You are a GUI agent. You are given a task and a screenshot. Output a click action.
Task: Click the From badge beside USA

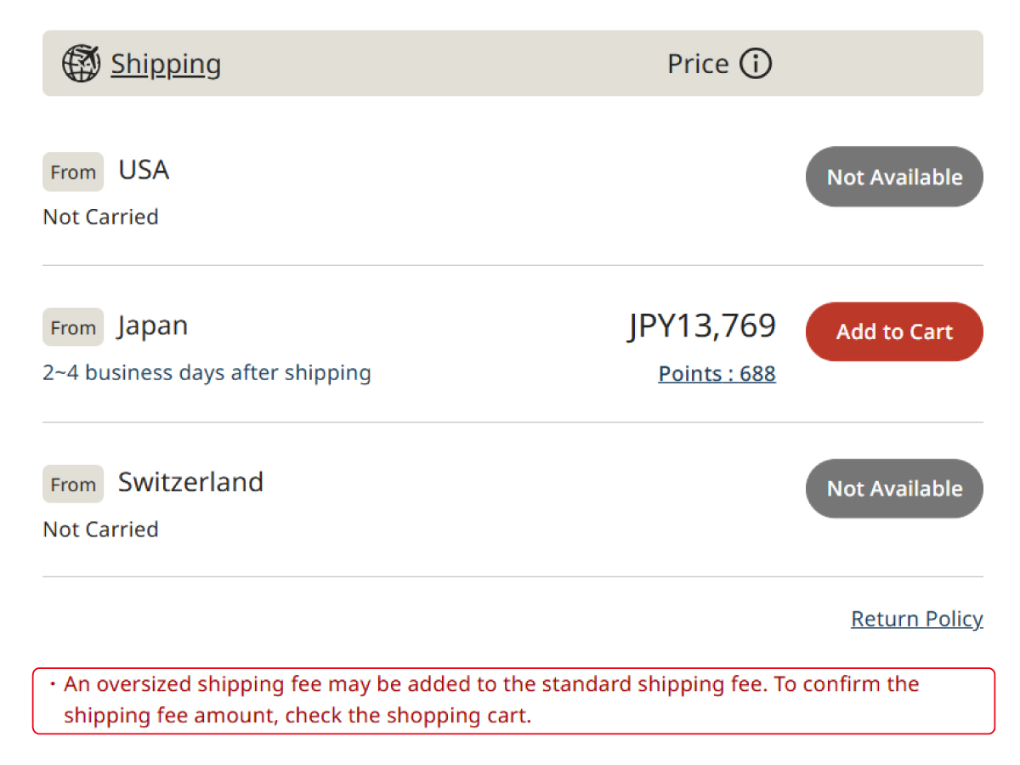[73, 172]
